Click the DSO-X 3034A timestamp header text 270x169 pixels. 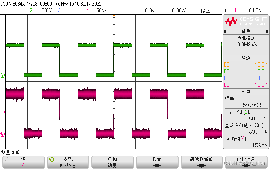tap(51, 4)
